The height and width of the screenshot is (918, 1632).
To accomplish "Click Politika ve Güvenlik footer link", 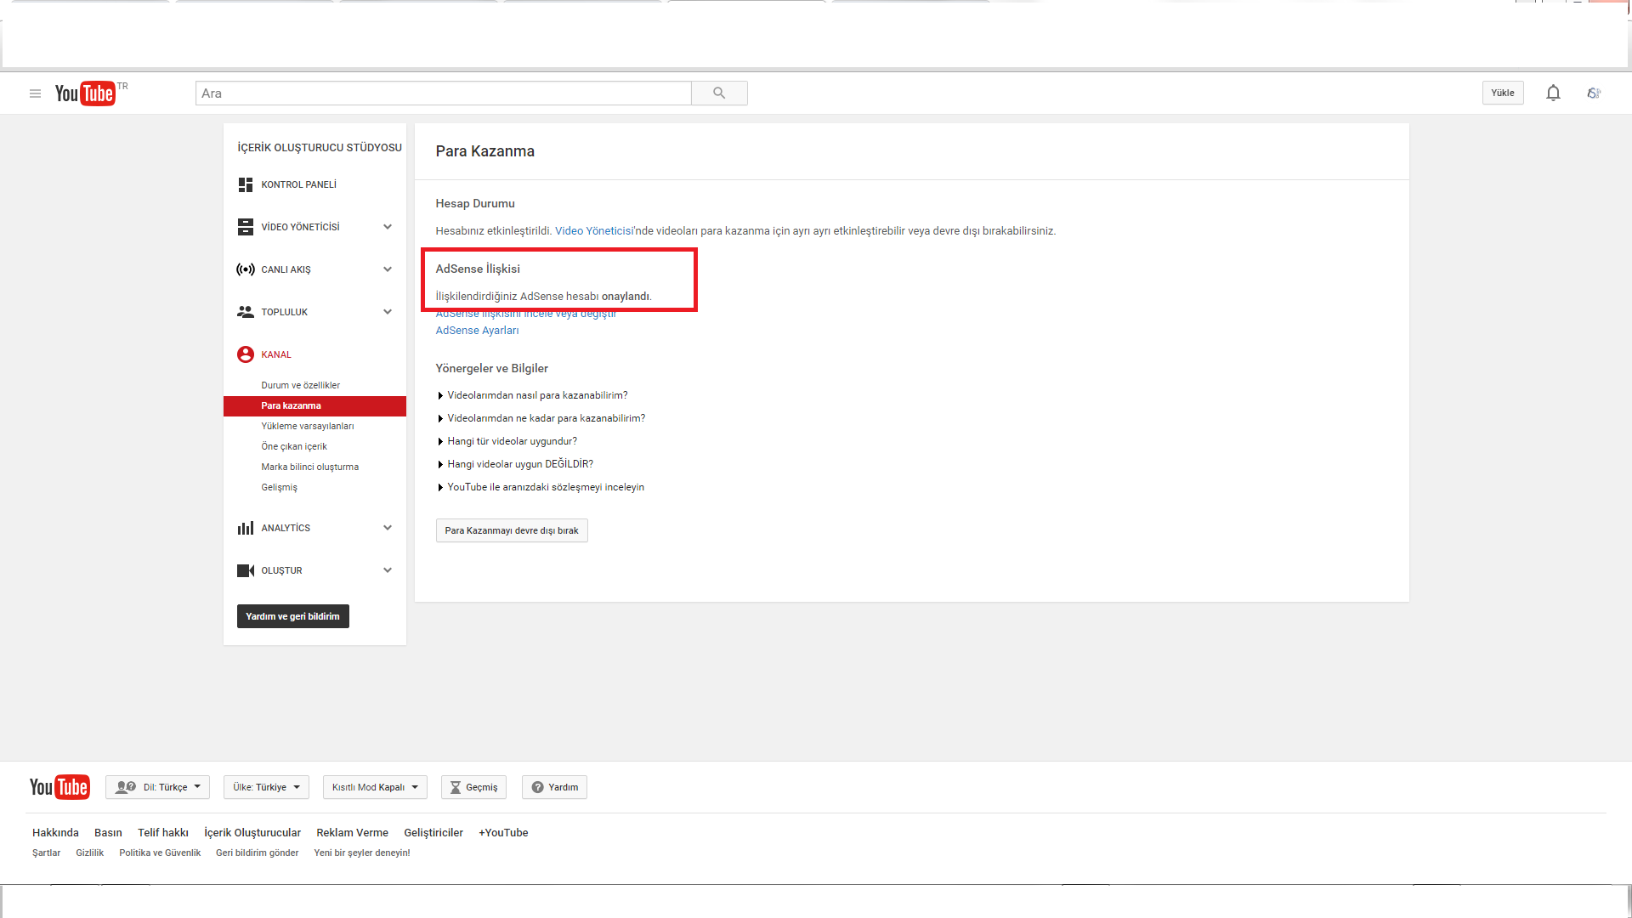I will click(160, 853).
